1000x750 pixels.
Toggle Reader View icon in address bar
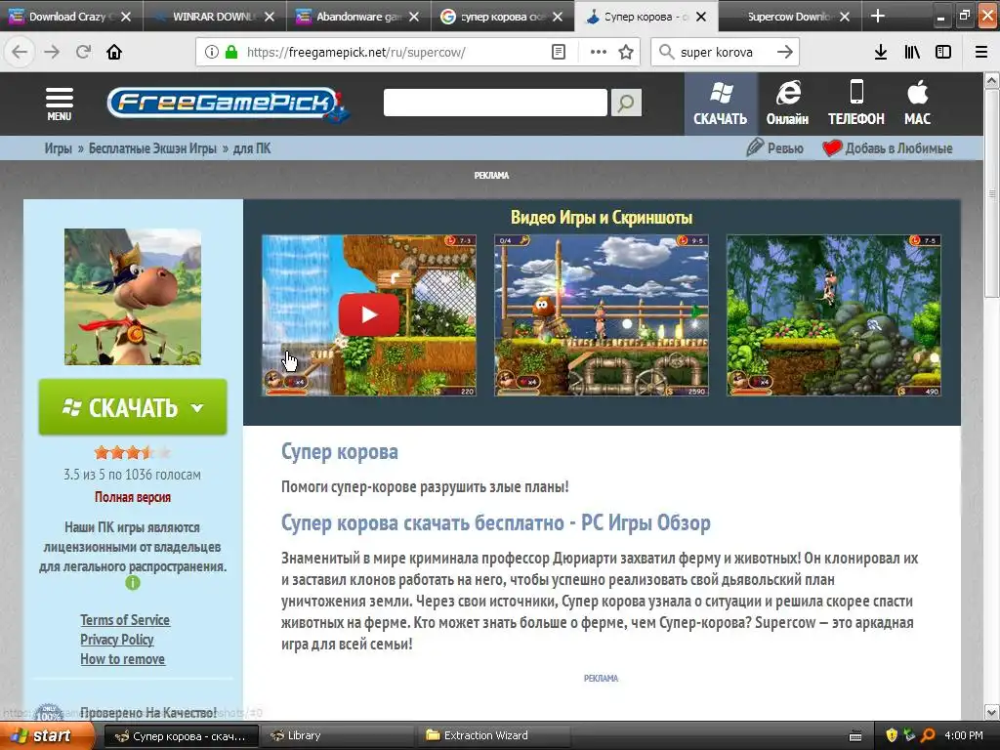[x=558, y=52]
